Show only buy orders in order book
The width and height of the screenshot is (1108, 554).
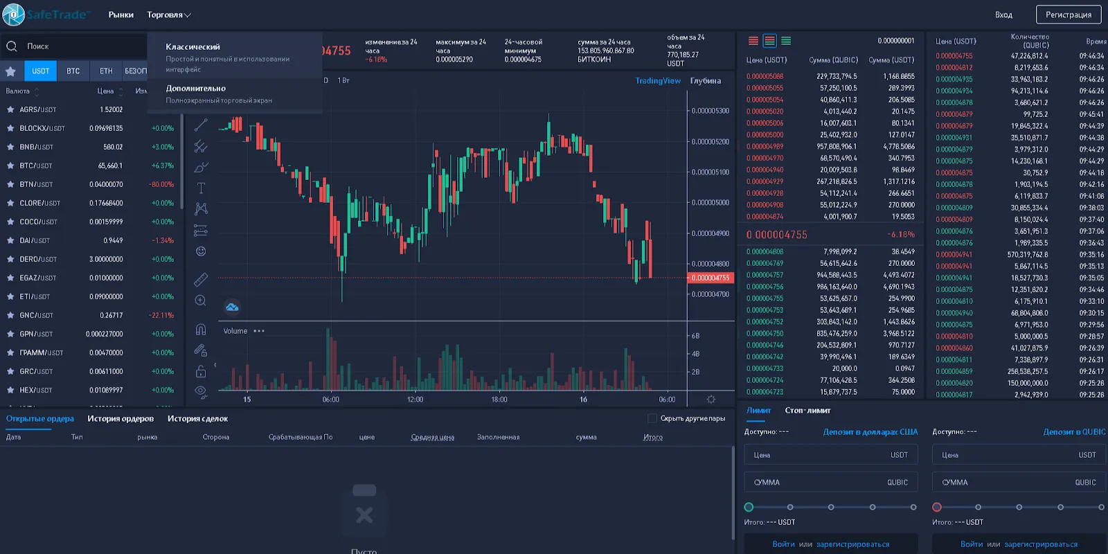coord(786,41)
